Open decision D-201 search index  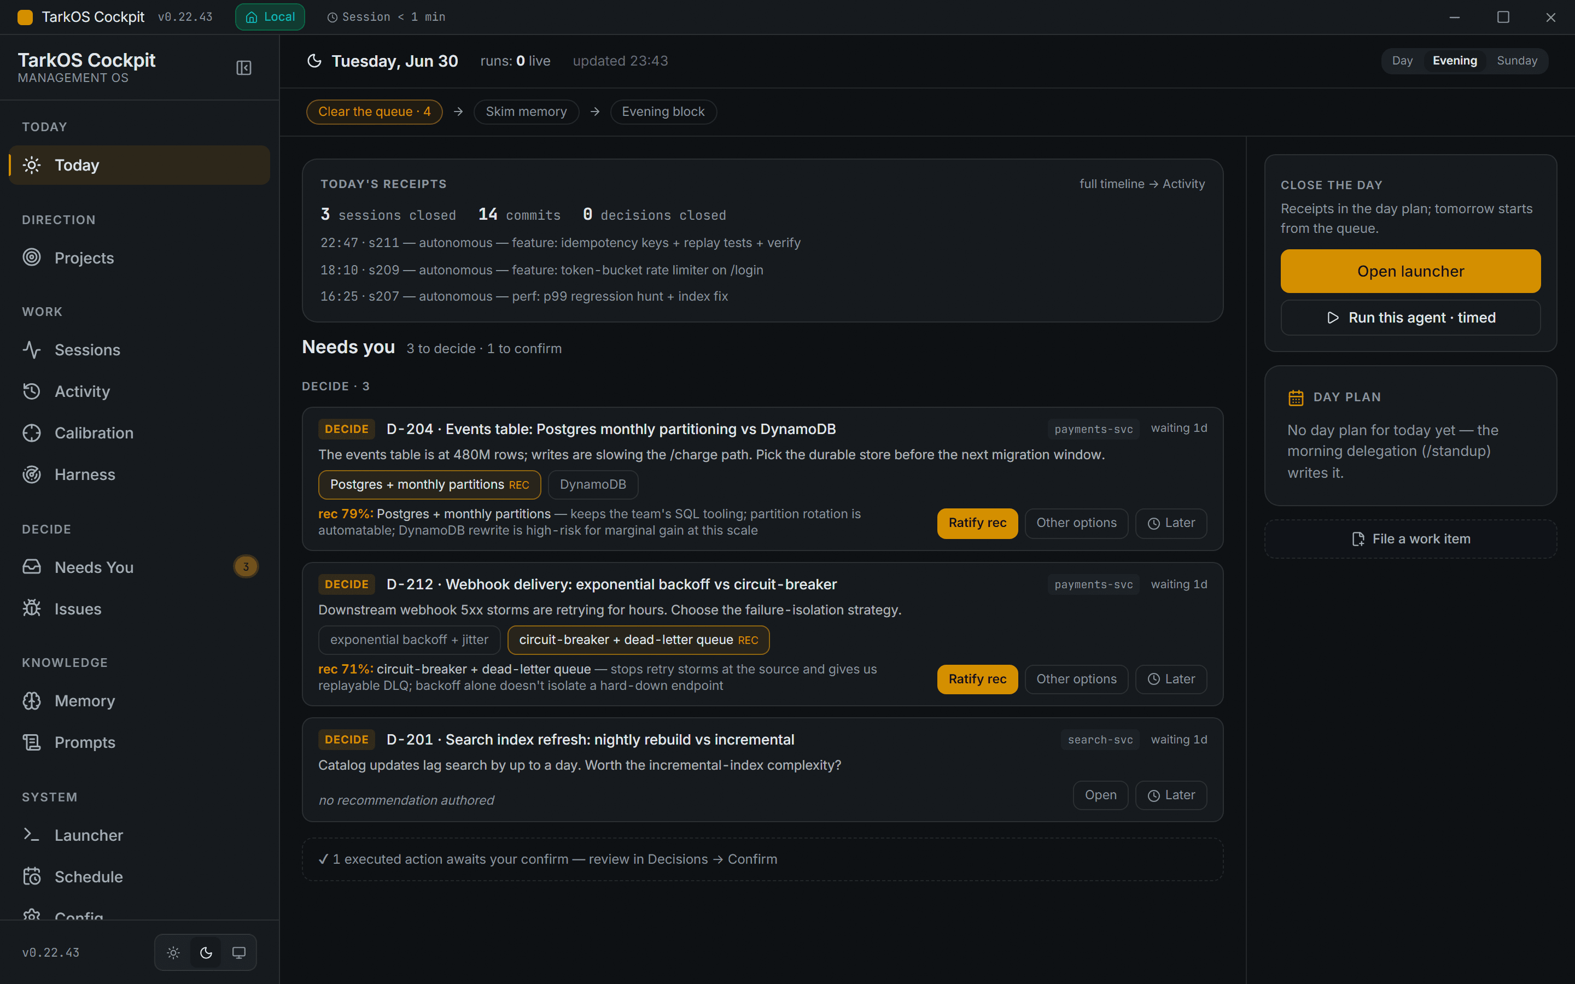point(1100,795)
